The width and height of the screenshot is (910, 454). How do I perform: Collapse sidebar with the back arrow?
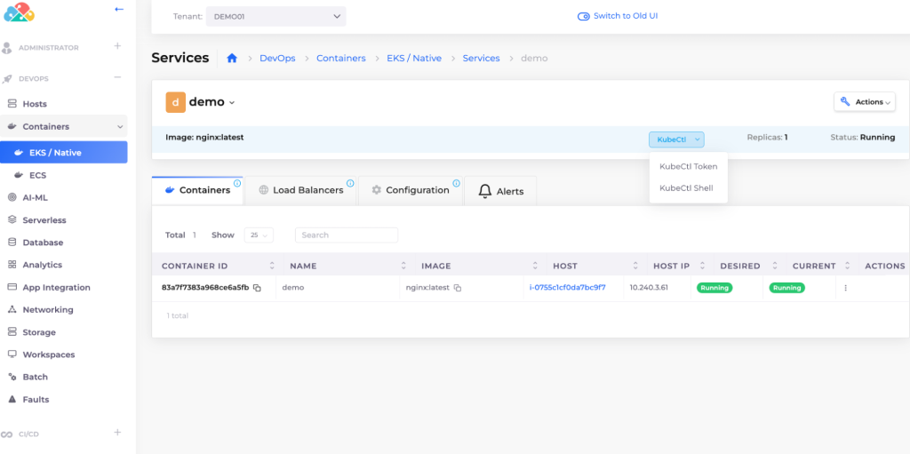coord(119,10)
